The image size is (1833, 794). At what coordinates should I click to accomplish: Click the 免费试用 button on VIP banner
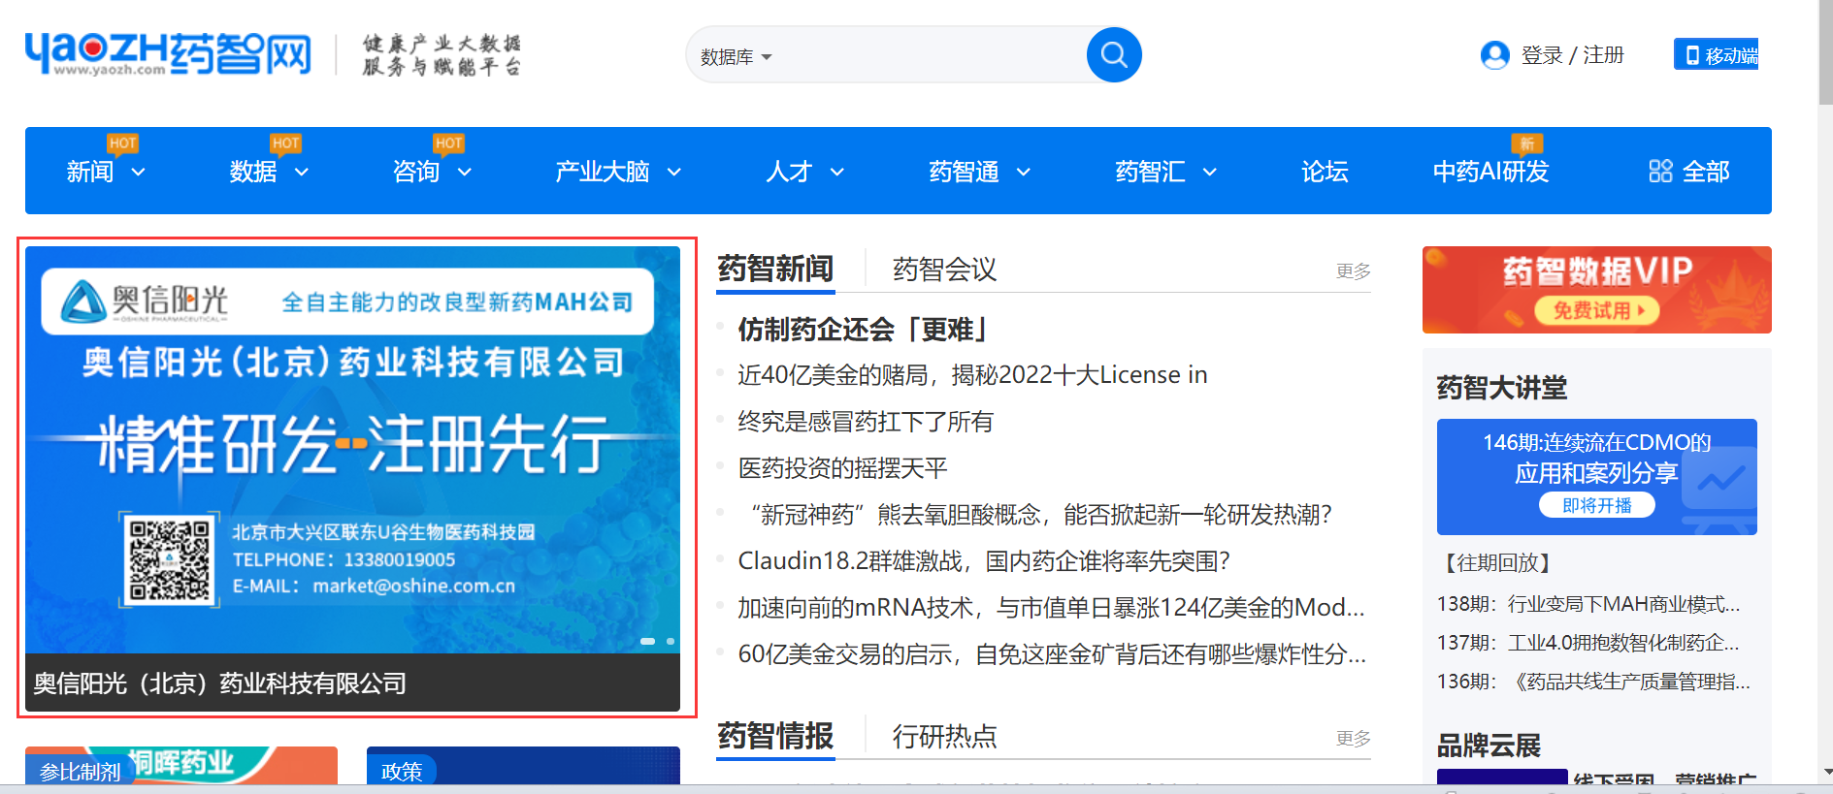tap(1597, 310)
